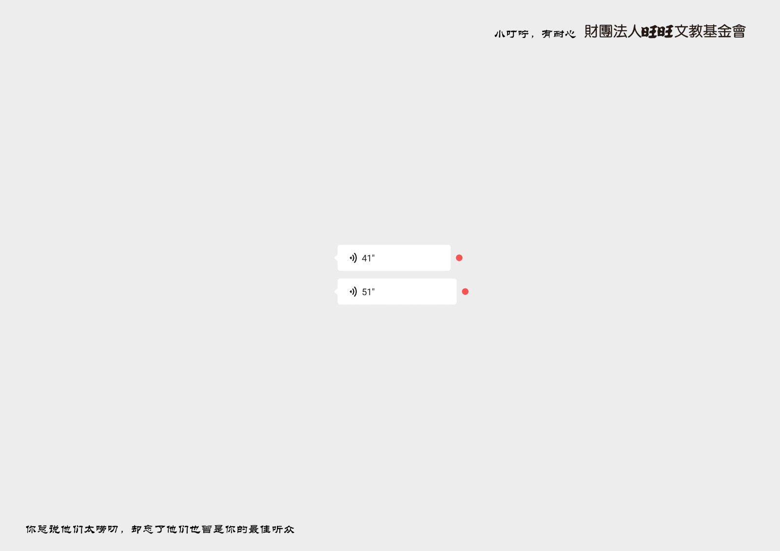Image resolution: width=780 pixels, height=551 pixels.
Task: Click the caption phrase 却忘了他们也曾是你的最佳听众
Action: (213, 529)
